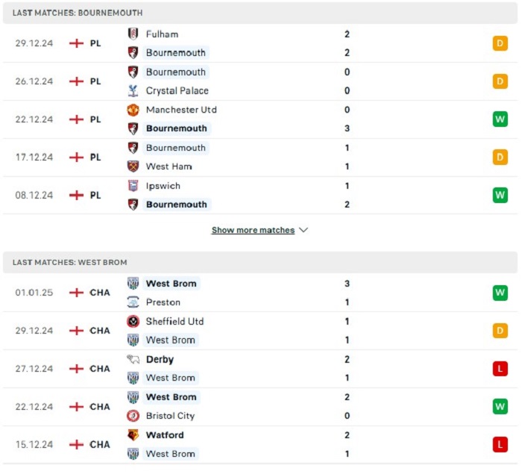The image size is (522, 474).
Task: Click the Sheffield Utd club crest
Action: (133, 321)
